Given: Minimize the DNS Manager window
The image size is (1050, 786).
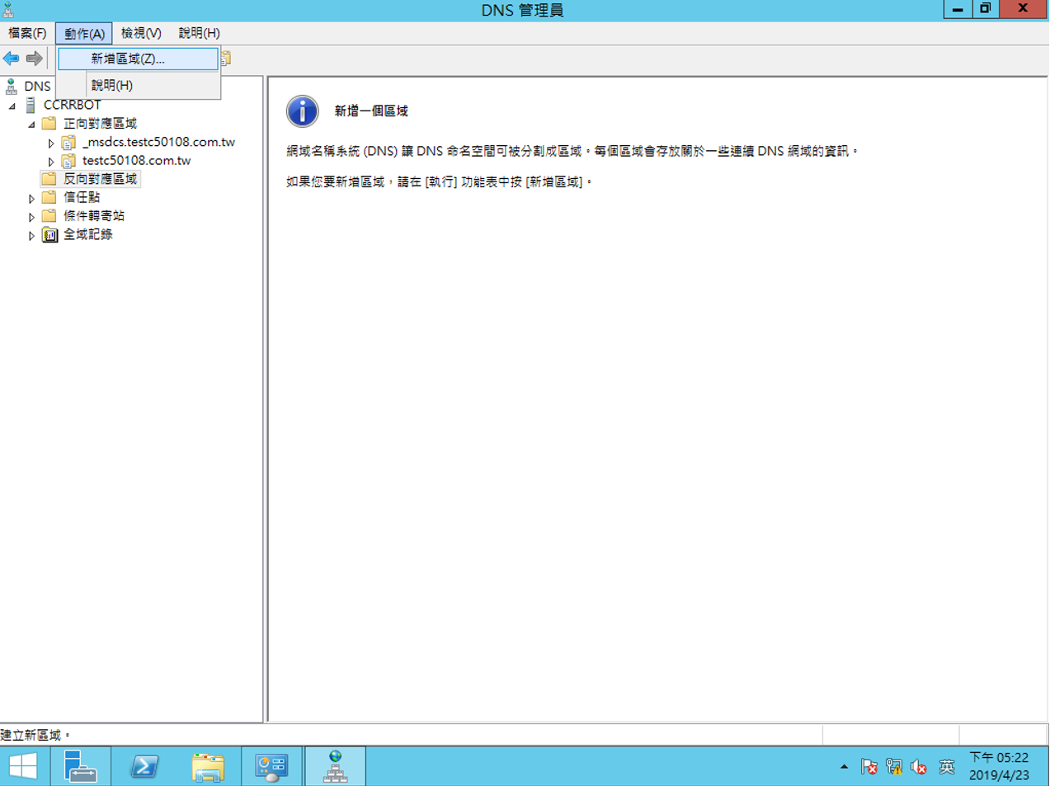Looking at the screenshot, I should (957, 9).
